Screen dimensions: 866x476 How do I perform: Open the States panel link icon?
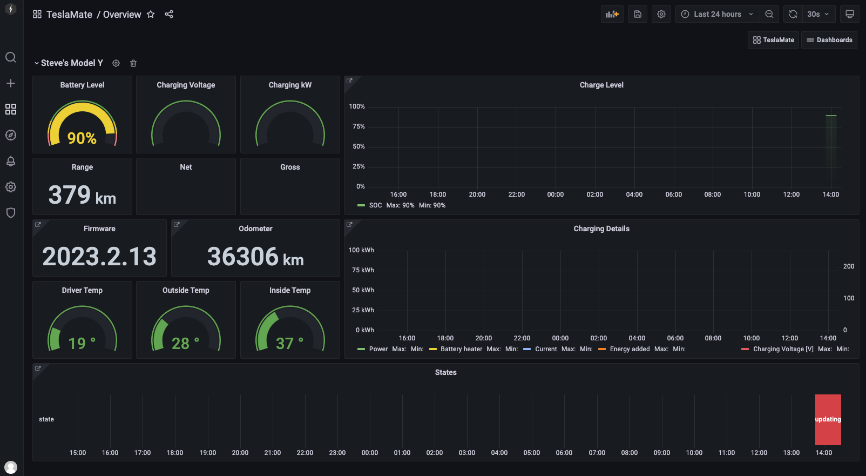point(38,368)
